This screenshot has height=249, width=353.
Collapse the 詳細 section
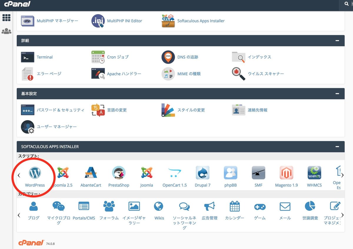click(337, 41)
